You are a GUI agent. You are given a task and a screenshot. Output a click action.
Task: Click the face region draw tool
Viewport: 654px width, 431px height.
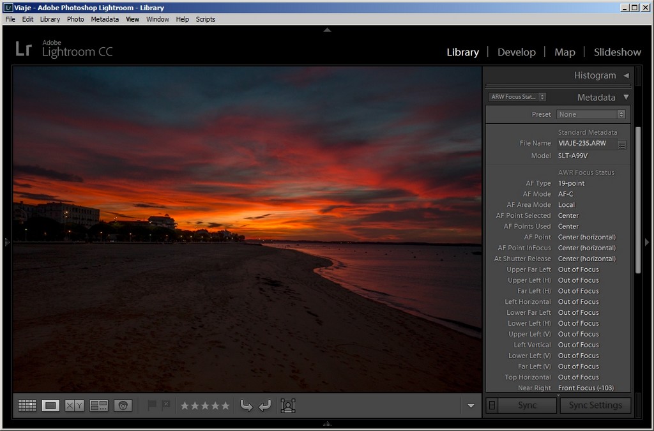click(288, 405)
